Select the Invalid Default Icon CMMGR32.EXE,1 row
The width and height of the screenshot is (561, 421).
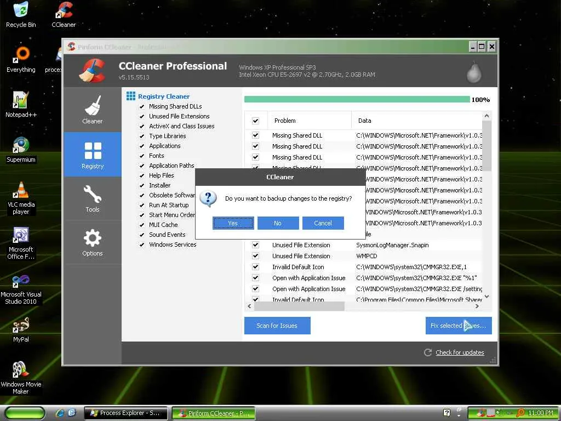[364, 267]
